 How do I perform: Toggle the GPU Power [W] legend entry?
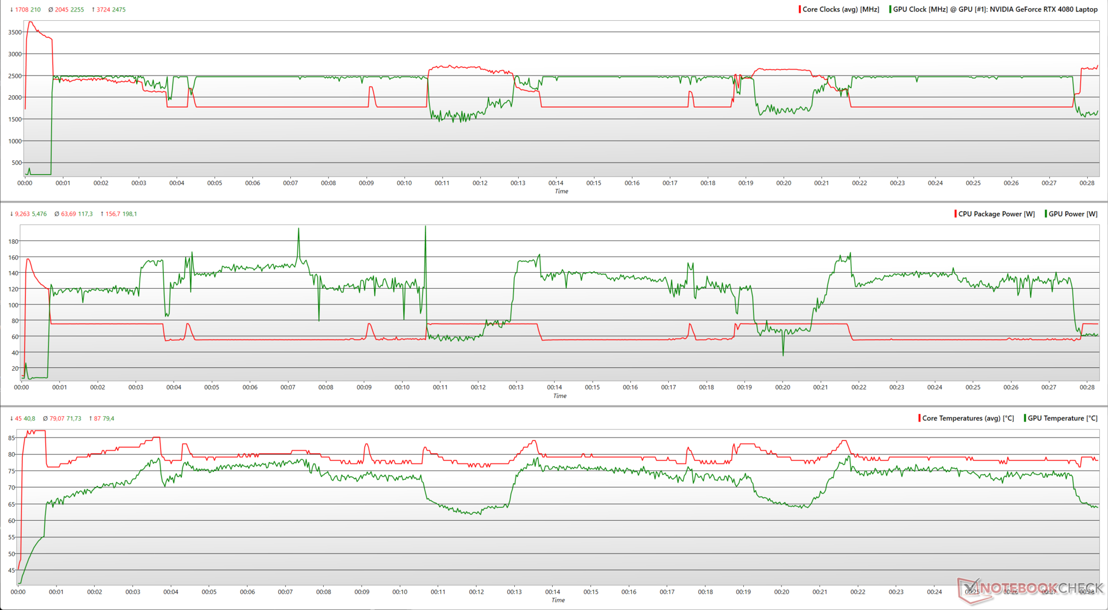pos(1073,214)
